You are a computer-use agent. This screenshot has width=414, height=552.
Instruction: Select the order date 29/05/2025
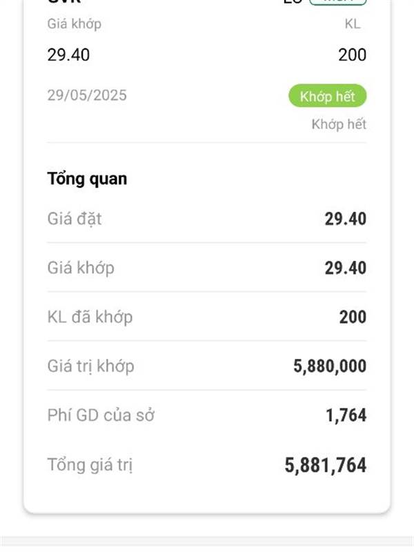pyautogui.click(x=87, y=95)
